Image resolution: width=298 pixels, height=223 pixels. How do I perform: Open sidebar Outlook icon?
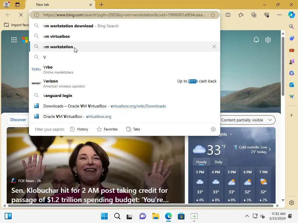click(291, 84)
